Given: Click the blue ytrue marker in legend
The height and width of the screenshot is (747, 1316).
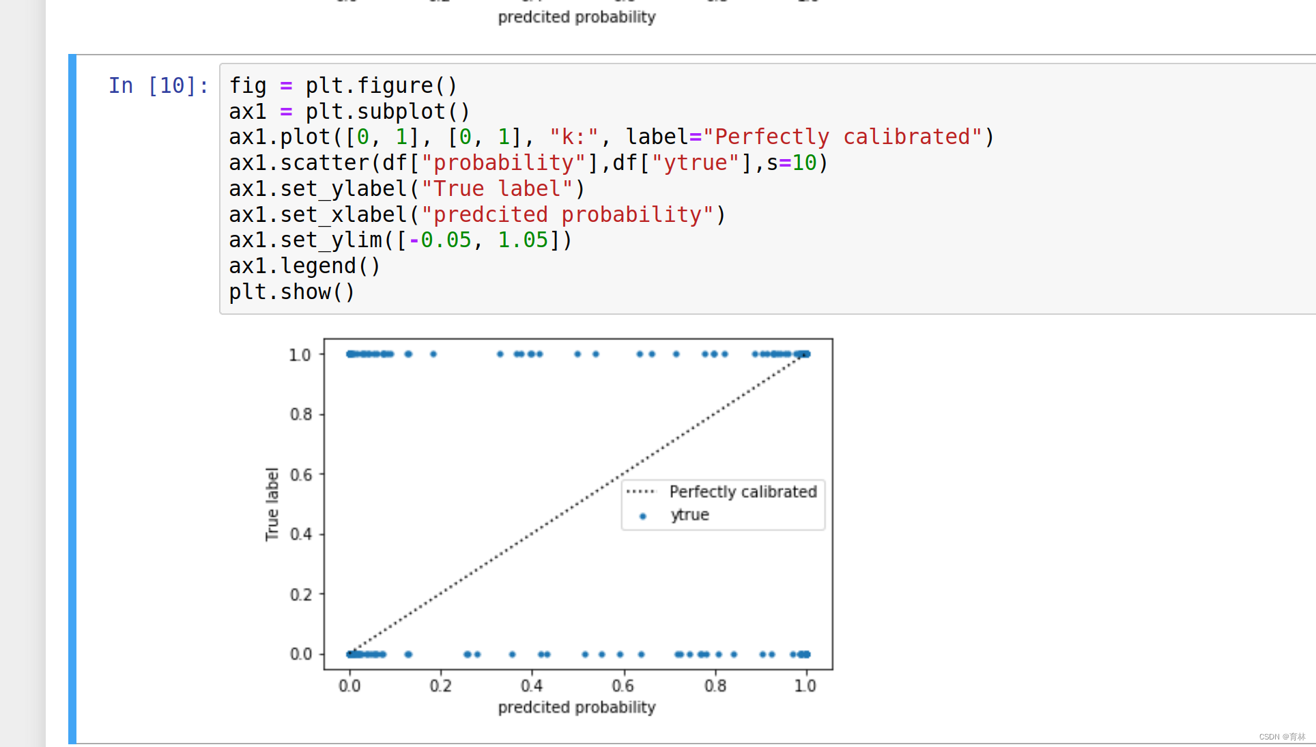Looking at the screenshot, I should tap(642, 516).
